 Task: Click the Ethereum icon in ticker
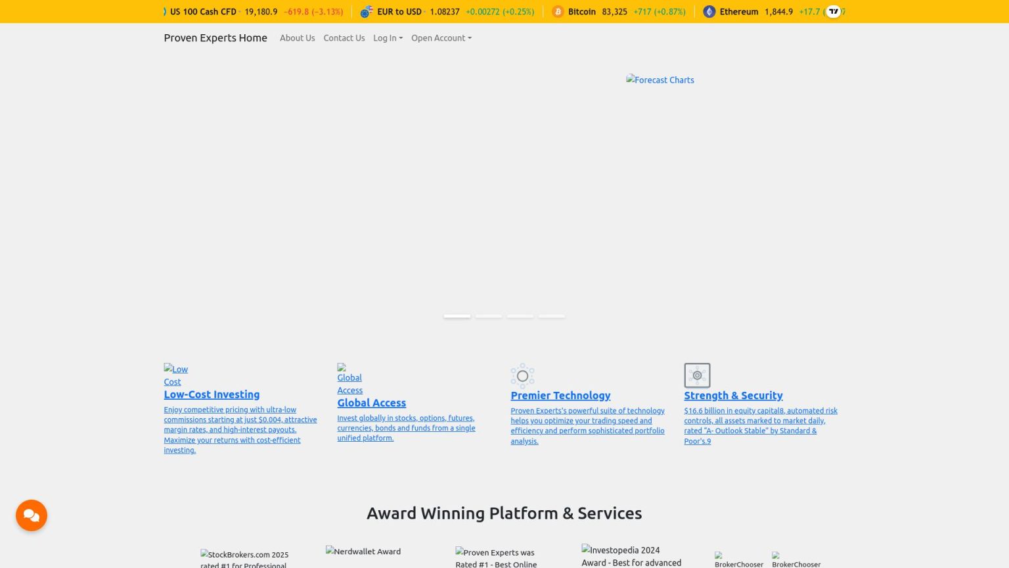tap(709, 12)
